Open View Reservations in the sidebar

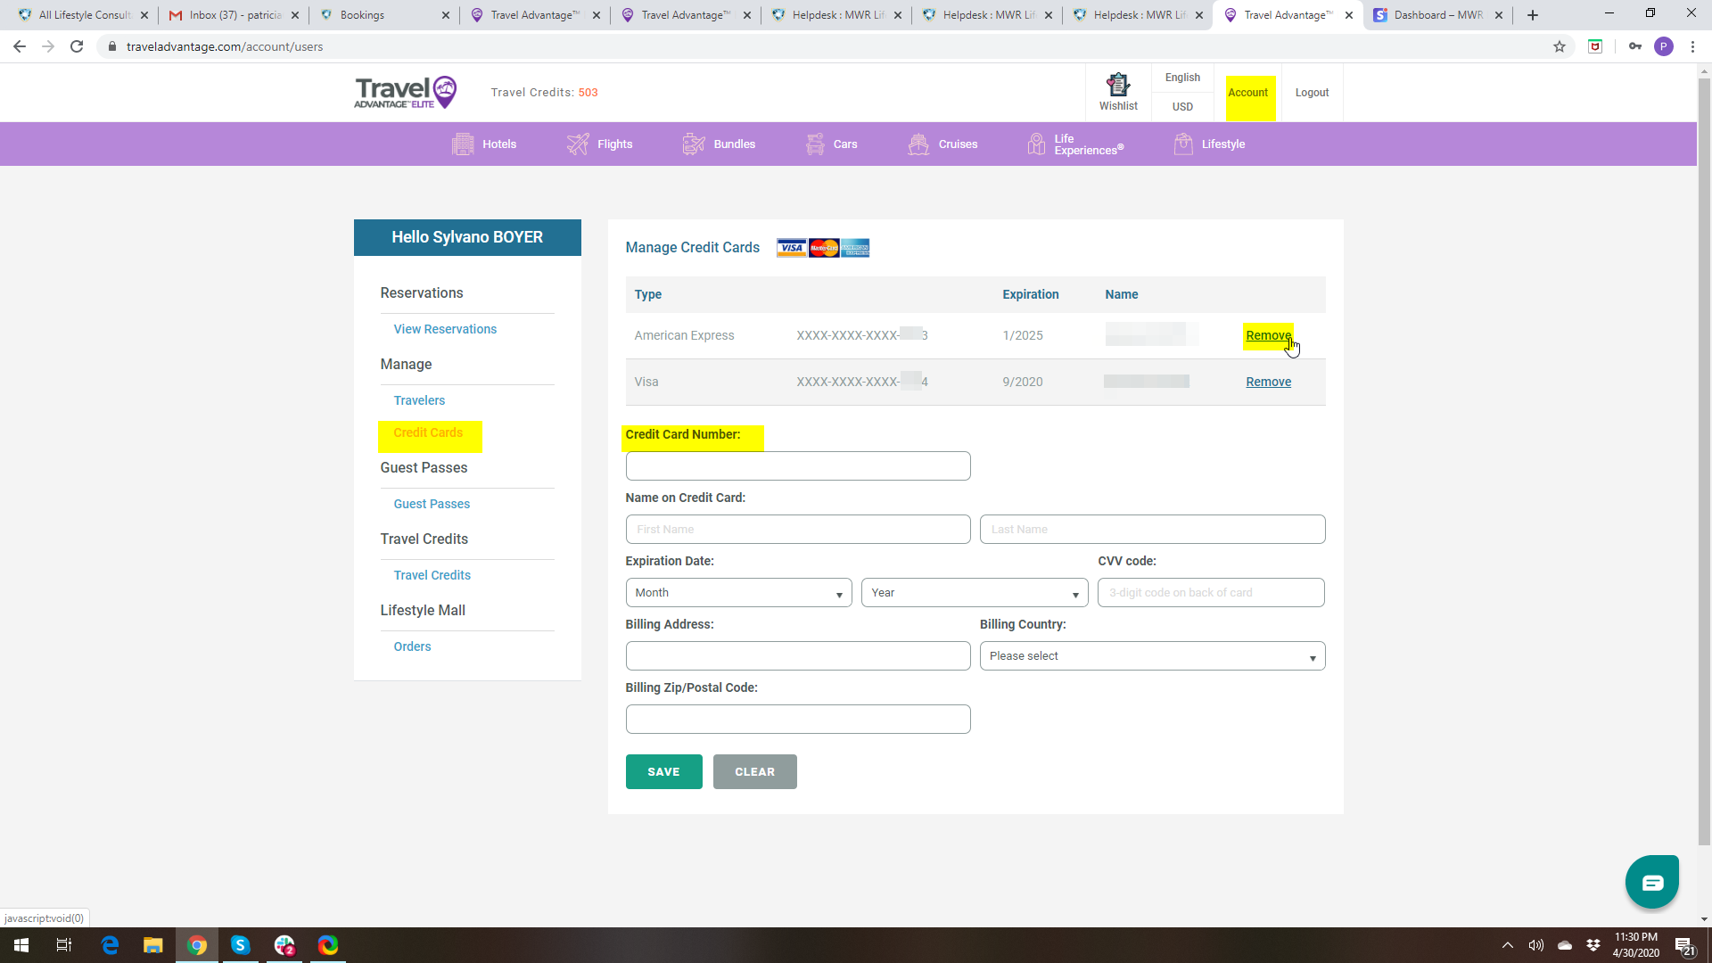pos(445,329)
